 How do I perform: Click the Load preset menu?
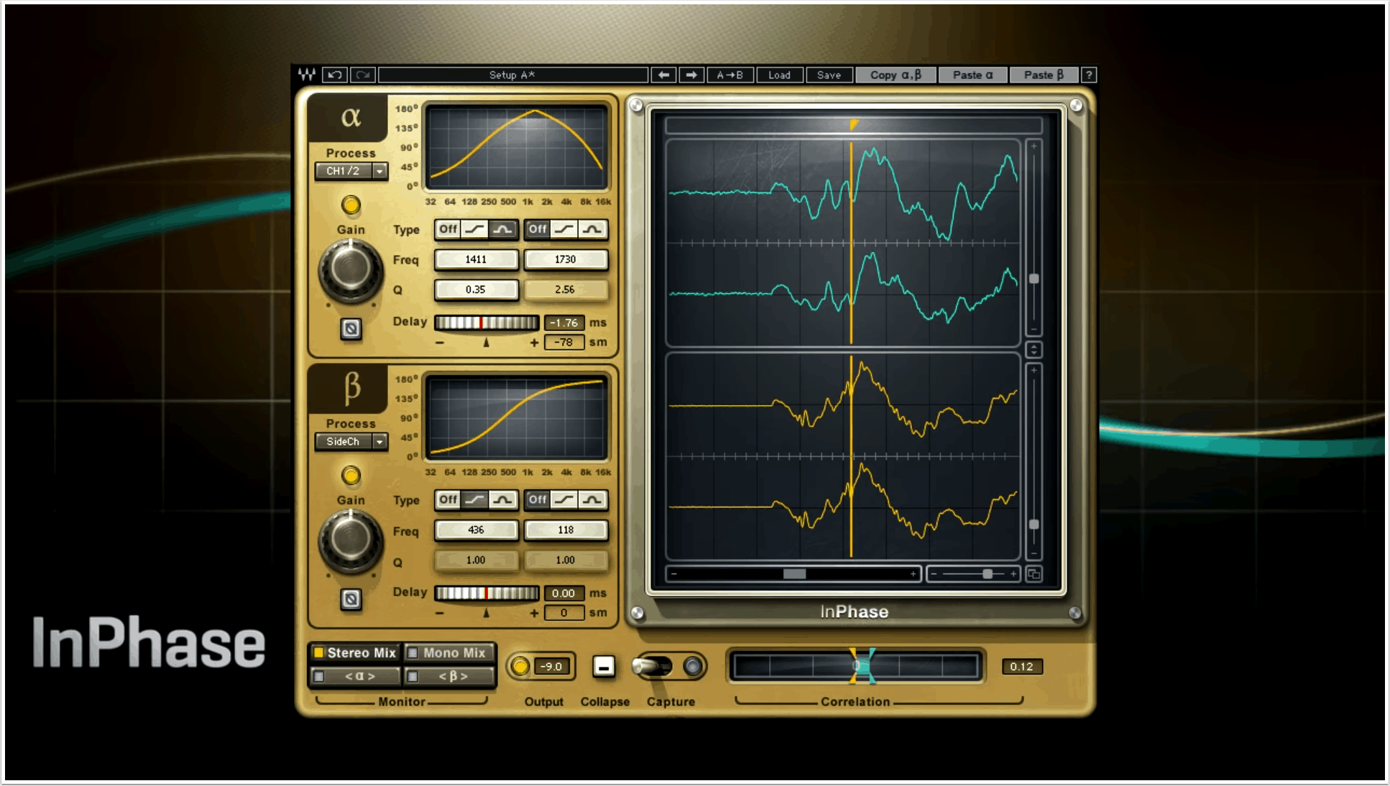pos(779,75)
